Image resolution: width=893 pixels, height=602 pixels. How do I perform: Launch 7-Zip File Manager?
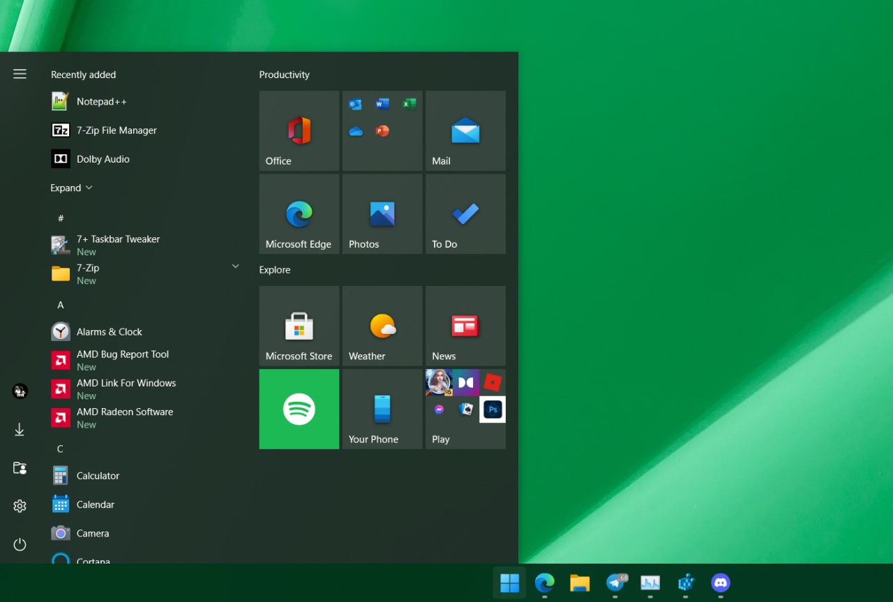tap(145, 130)
